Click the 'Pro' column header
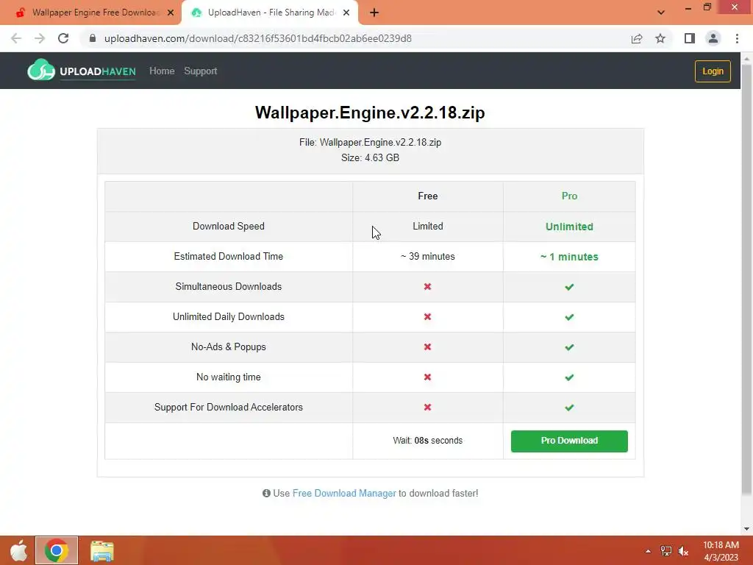The height and width of the screenshot is (565, 753). pyautogui.click(x=570, y=196)
